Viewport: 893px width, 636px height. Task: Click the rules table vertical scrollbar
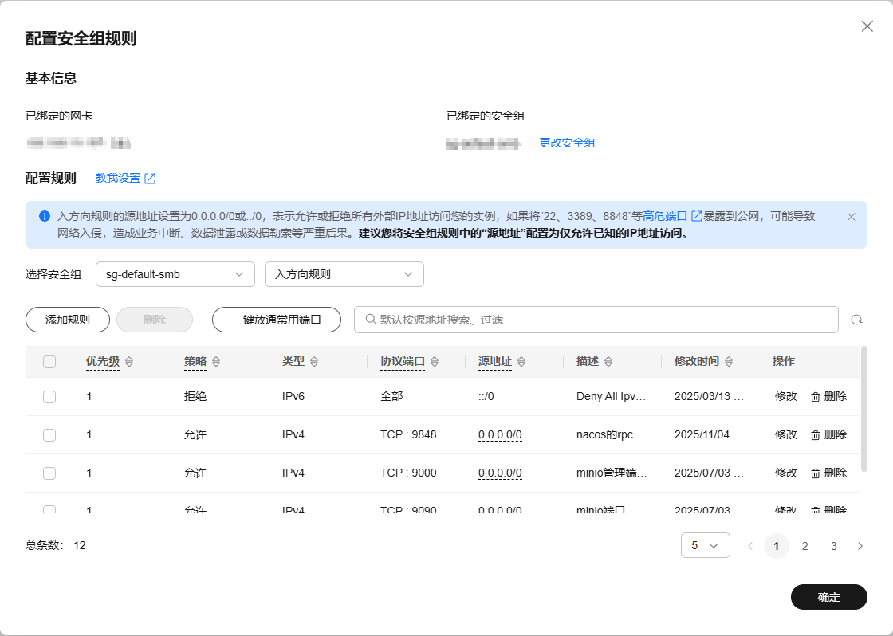point(864,409)
